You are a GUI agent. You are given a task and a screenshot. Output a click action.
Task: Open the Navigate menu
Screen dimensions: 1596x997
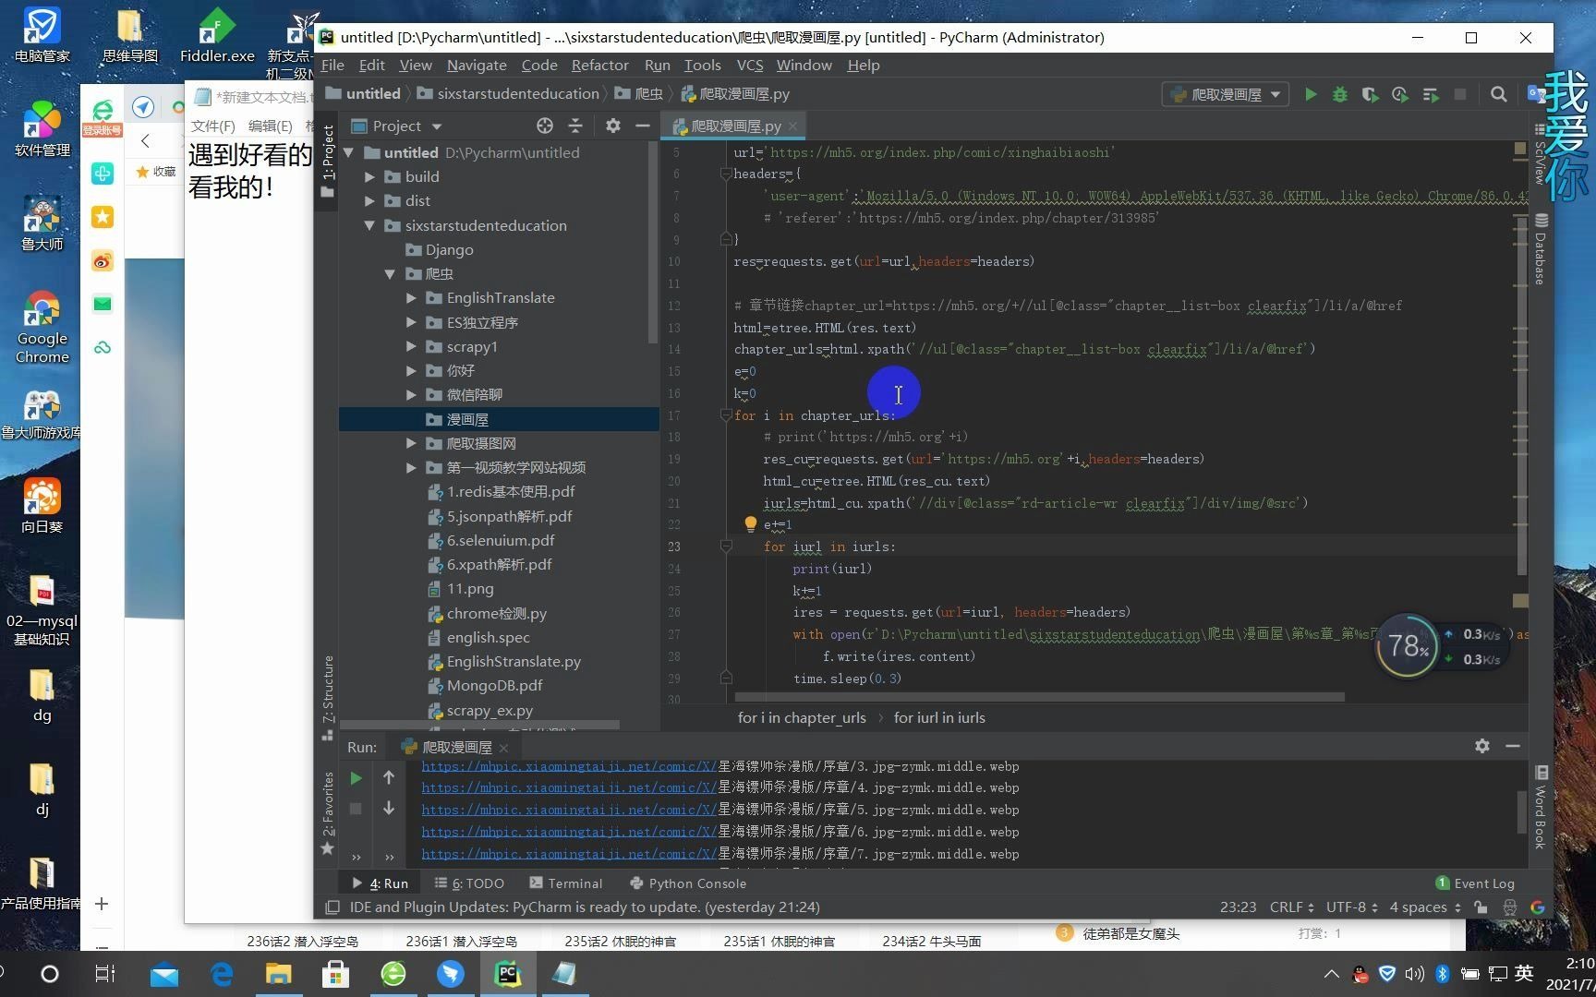477,66
